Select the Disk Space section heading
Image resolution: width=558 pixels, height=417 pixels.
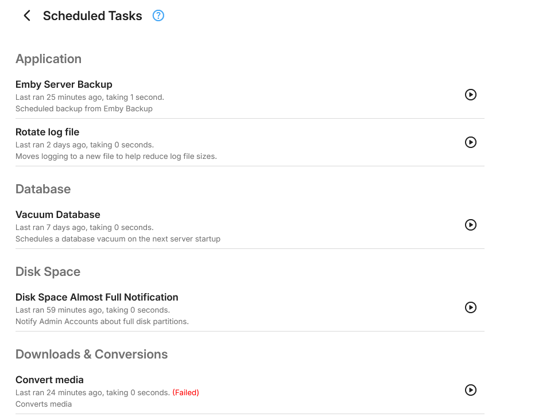[48, 272]
